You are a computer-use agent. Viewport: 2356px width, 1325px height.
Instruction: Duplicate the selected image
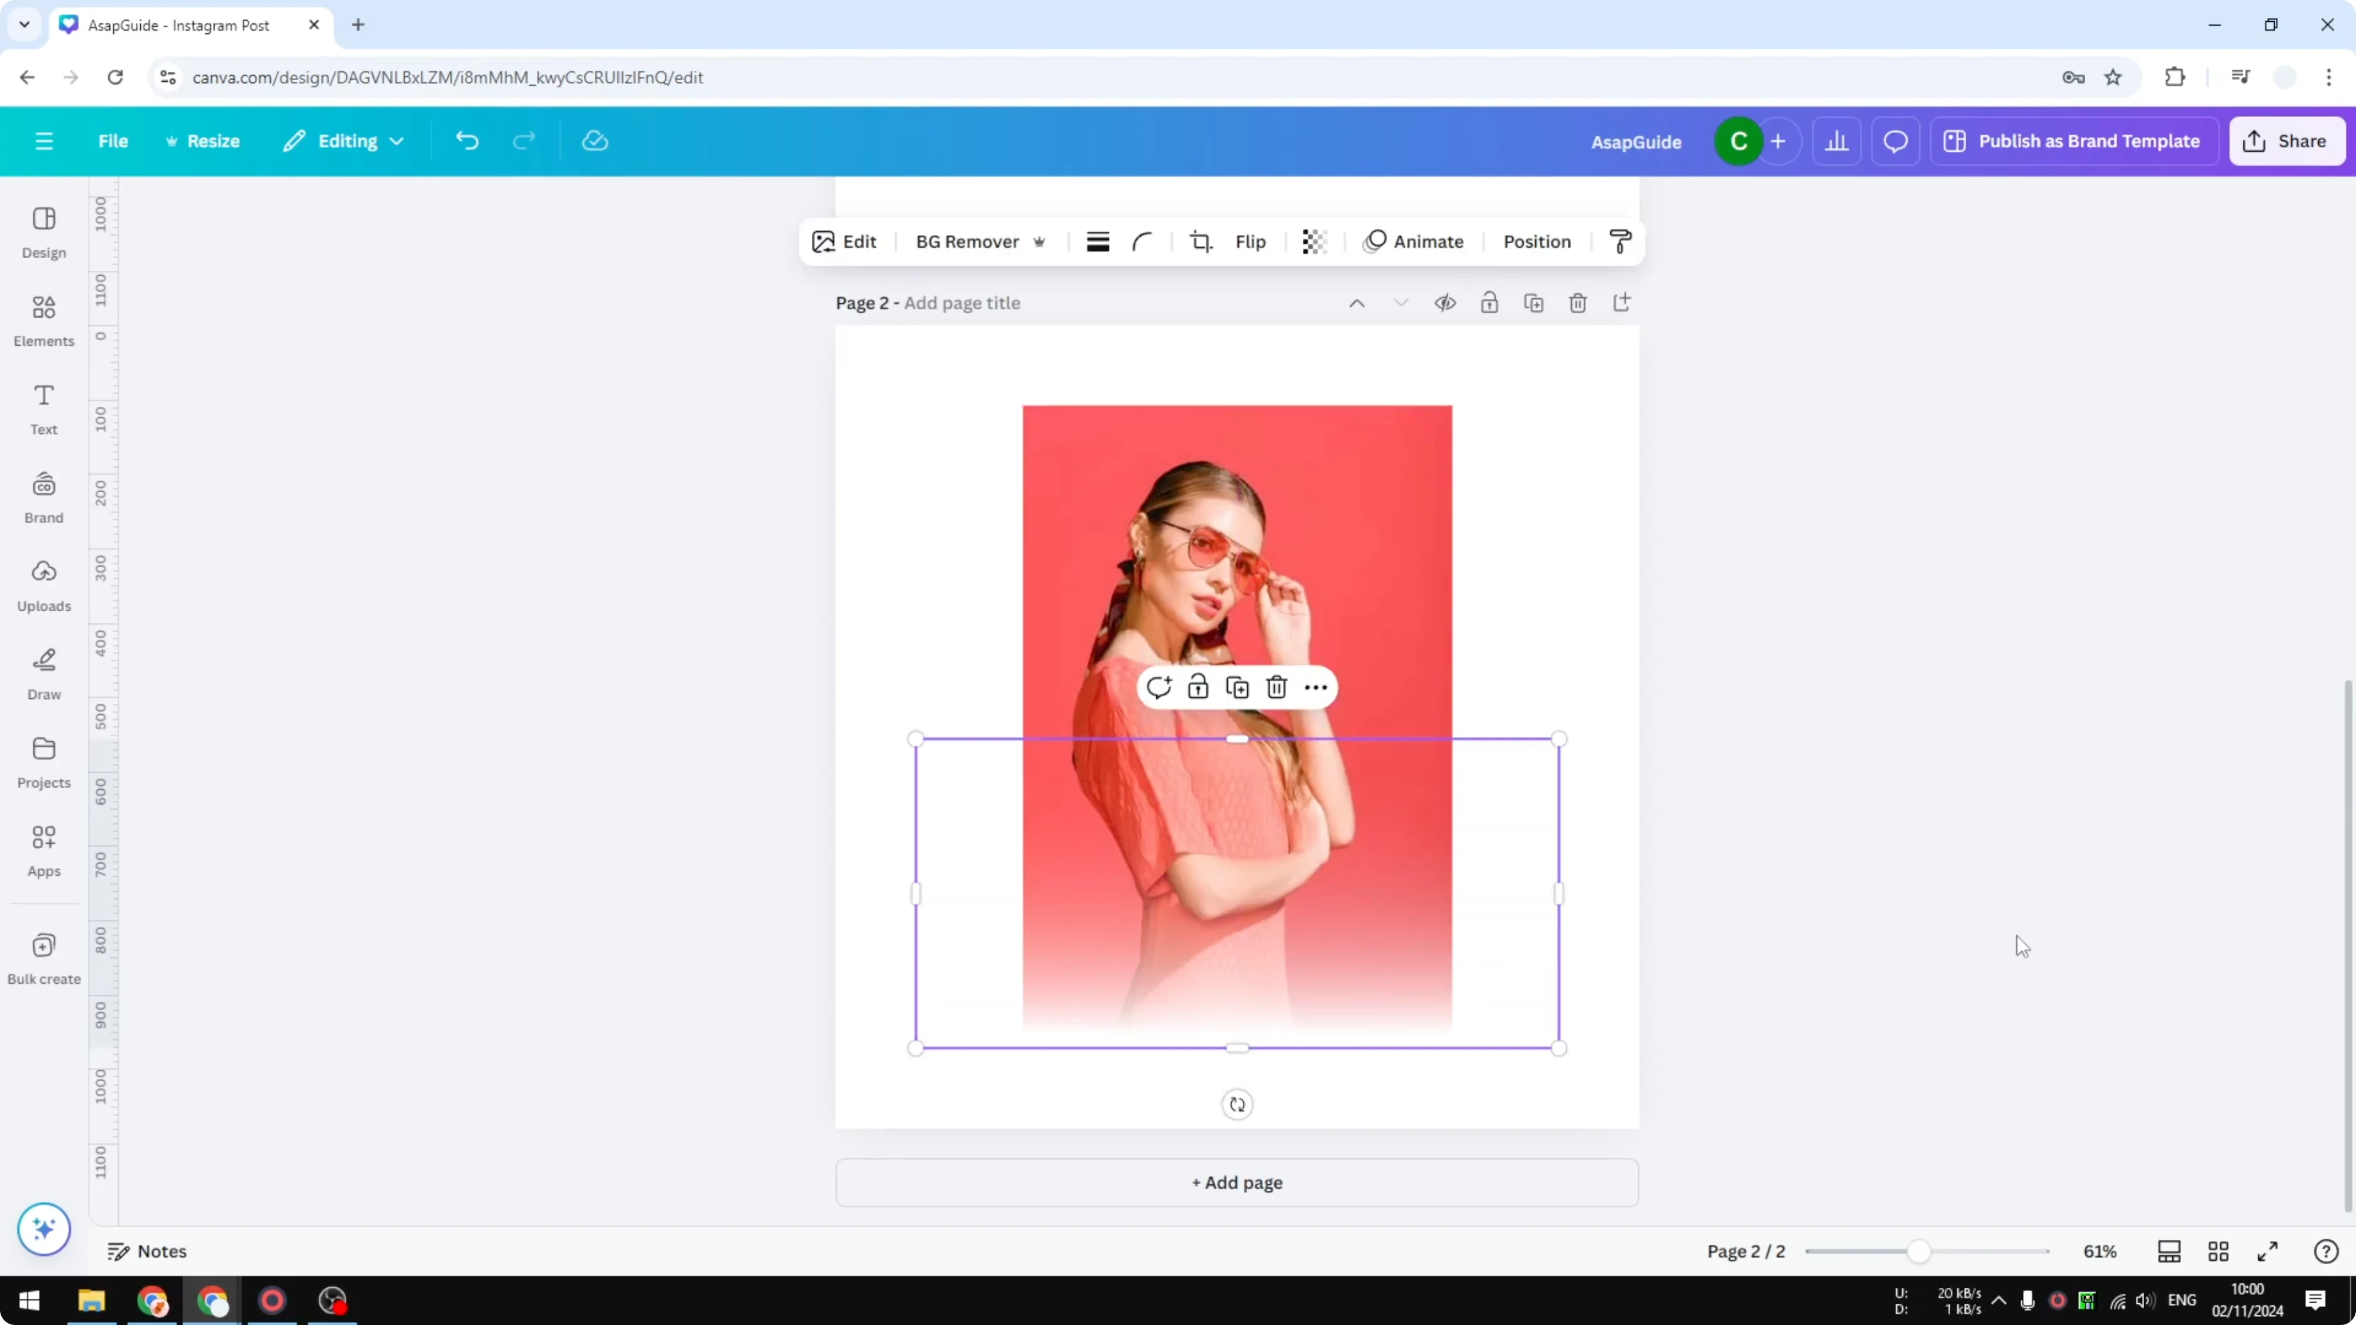coord(1236,686)
